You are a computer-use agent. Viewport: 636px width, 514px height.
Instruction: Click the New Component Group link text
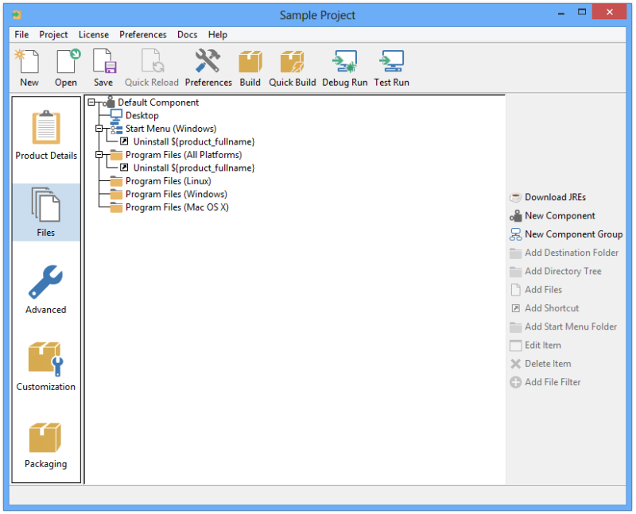pos(573,234)
